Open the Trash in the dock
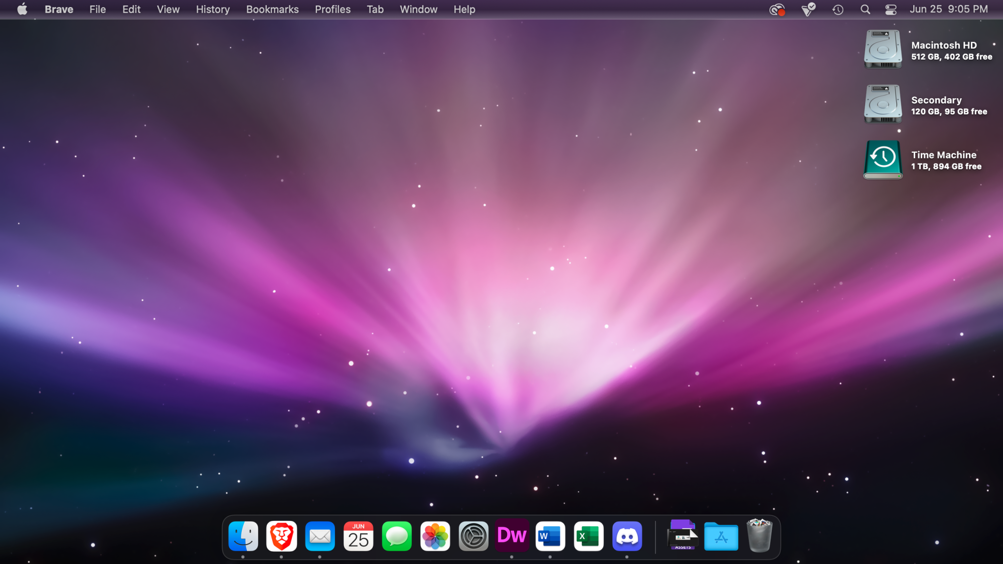The width and height of the screenshot is (1003, 564). click(759, 536)
